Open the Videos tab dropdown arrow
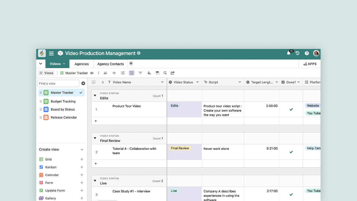 pos(64,64)
